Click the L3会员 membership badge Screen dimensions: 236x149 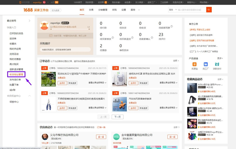pyautogui.click(x=65, y=23)
